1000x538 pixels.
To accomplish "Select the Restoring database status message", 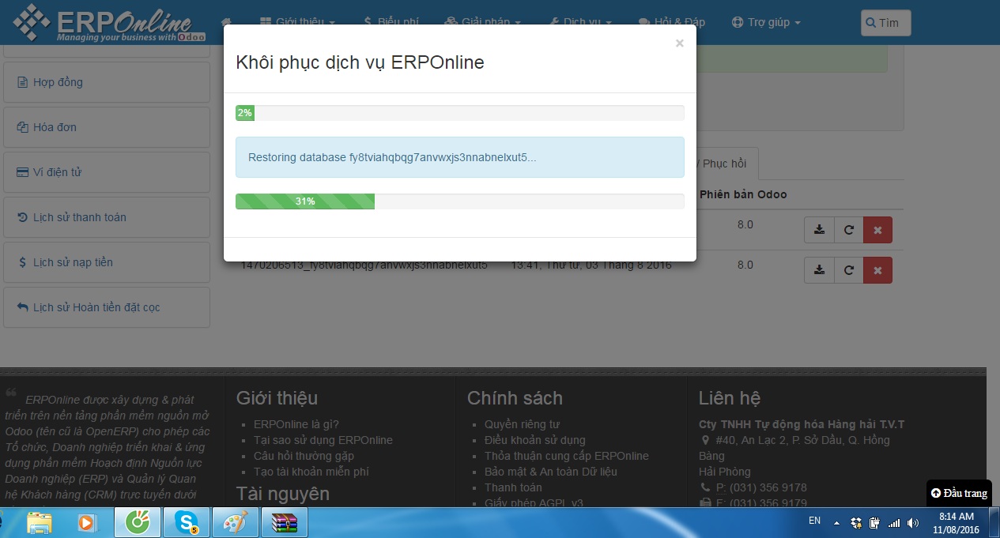I will pos(460,157).
